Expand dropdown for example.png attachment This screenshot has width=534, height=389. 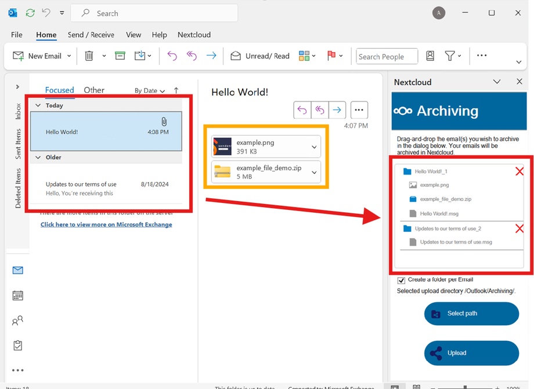(x=315, y=147)
